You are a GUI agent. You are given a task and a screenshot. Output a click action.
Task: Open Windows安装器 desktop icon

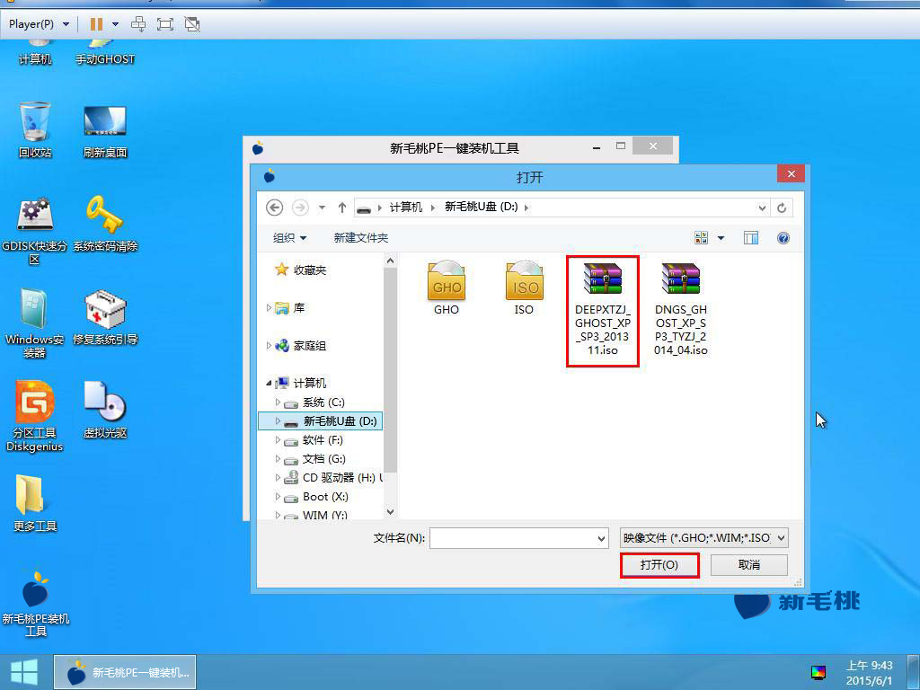click(35, 323)
